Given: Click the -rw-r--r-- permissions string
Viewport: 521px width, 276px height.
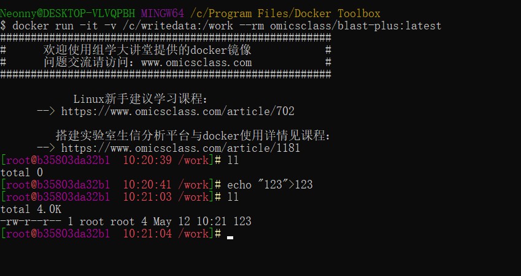Looking at the screenshot, I should click(x=31, y=221).
